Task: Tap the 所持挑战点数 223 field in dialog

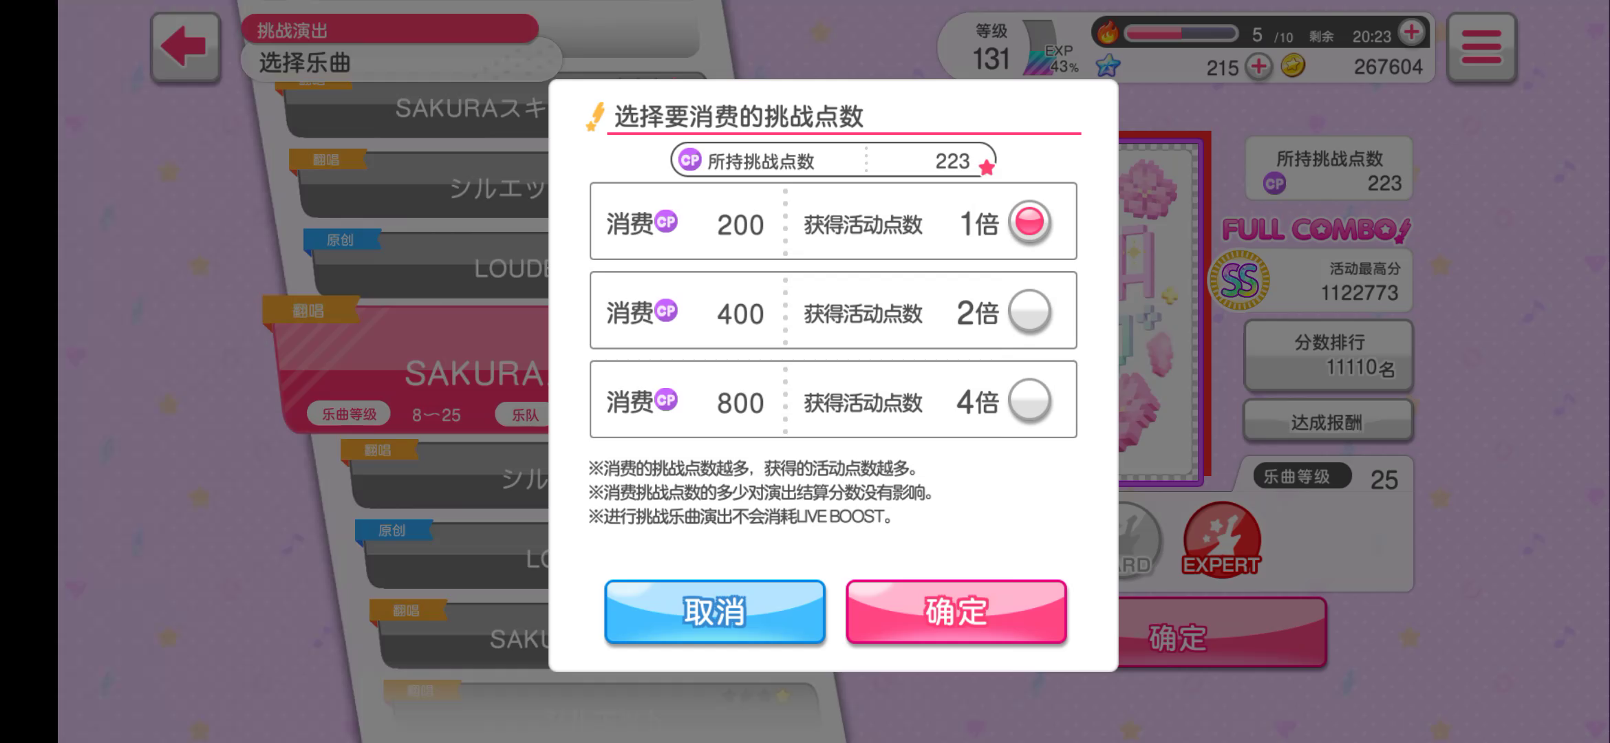Action: [833, 160]
